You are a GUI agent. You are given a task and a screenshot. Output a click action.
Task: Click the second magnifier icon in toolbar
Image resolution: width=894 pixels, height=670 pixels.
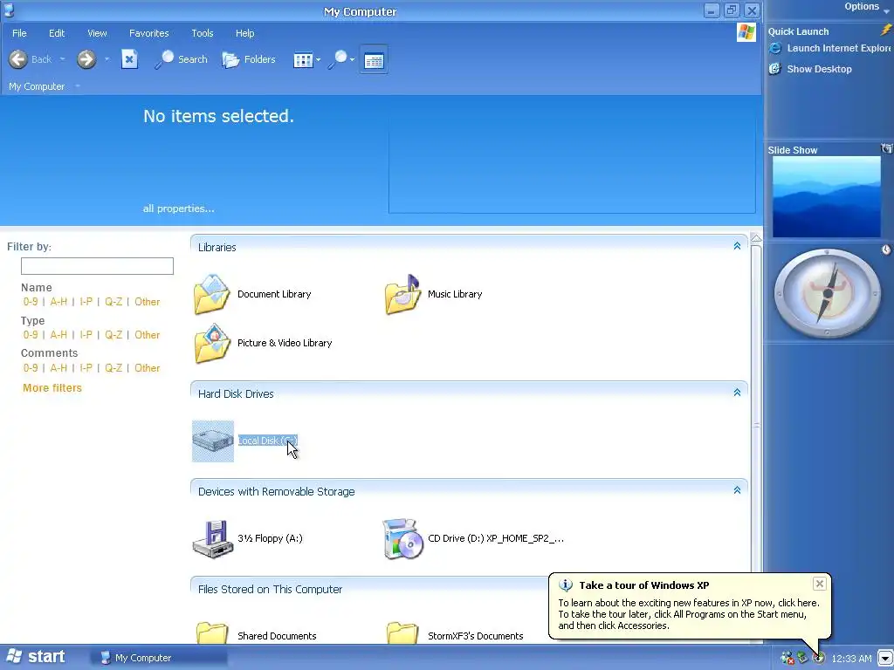[x=338, y=59]
